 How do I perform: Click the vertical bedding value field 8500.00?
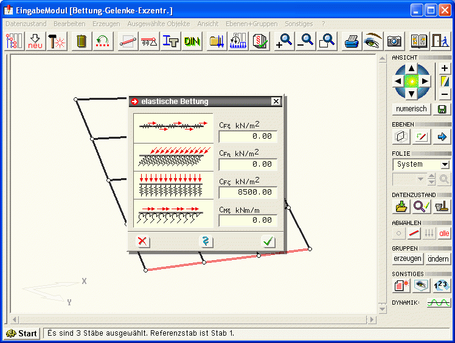click(x=248, y=192)
